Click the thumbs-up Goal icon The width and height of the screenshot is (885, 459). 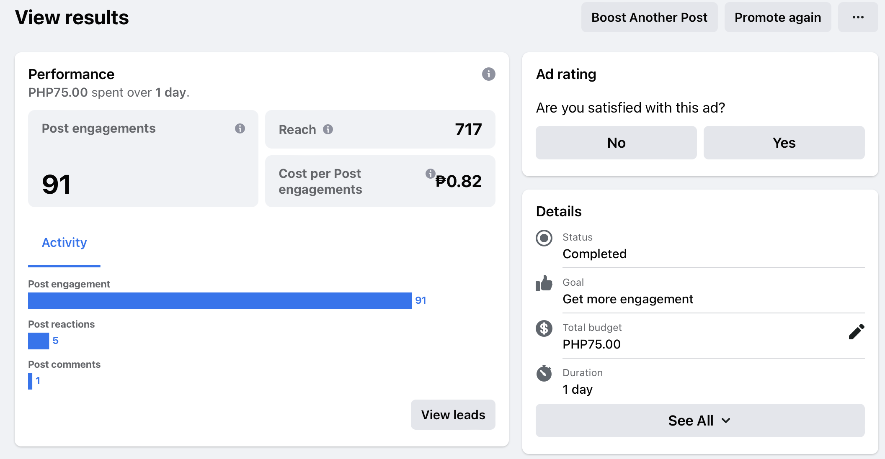[x=544, y=284]
